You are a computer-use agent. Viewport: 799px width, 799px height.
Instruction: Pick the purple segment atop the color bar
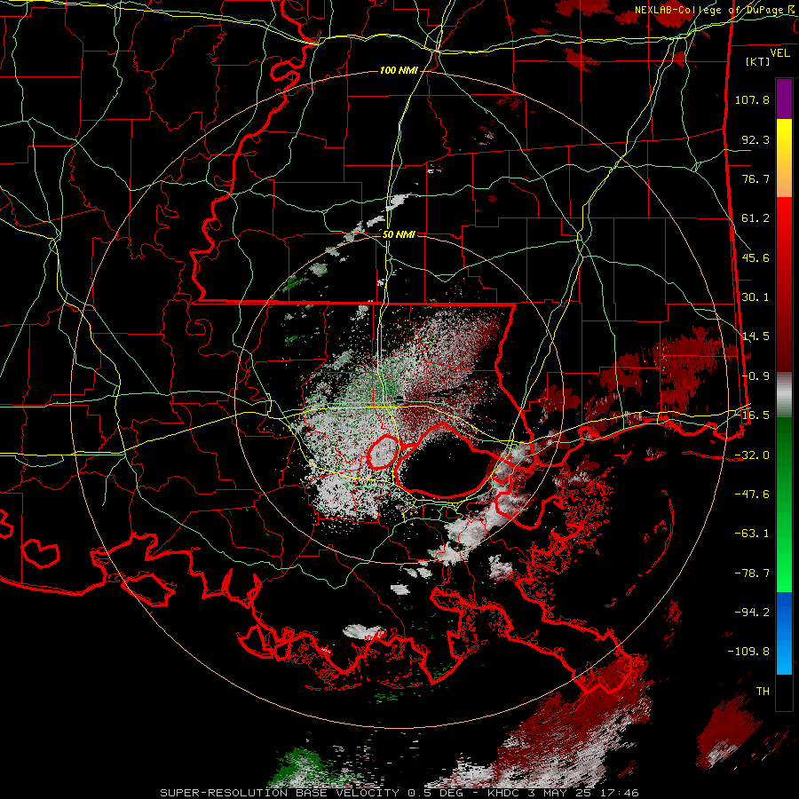(x=784, y=99)
